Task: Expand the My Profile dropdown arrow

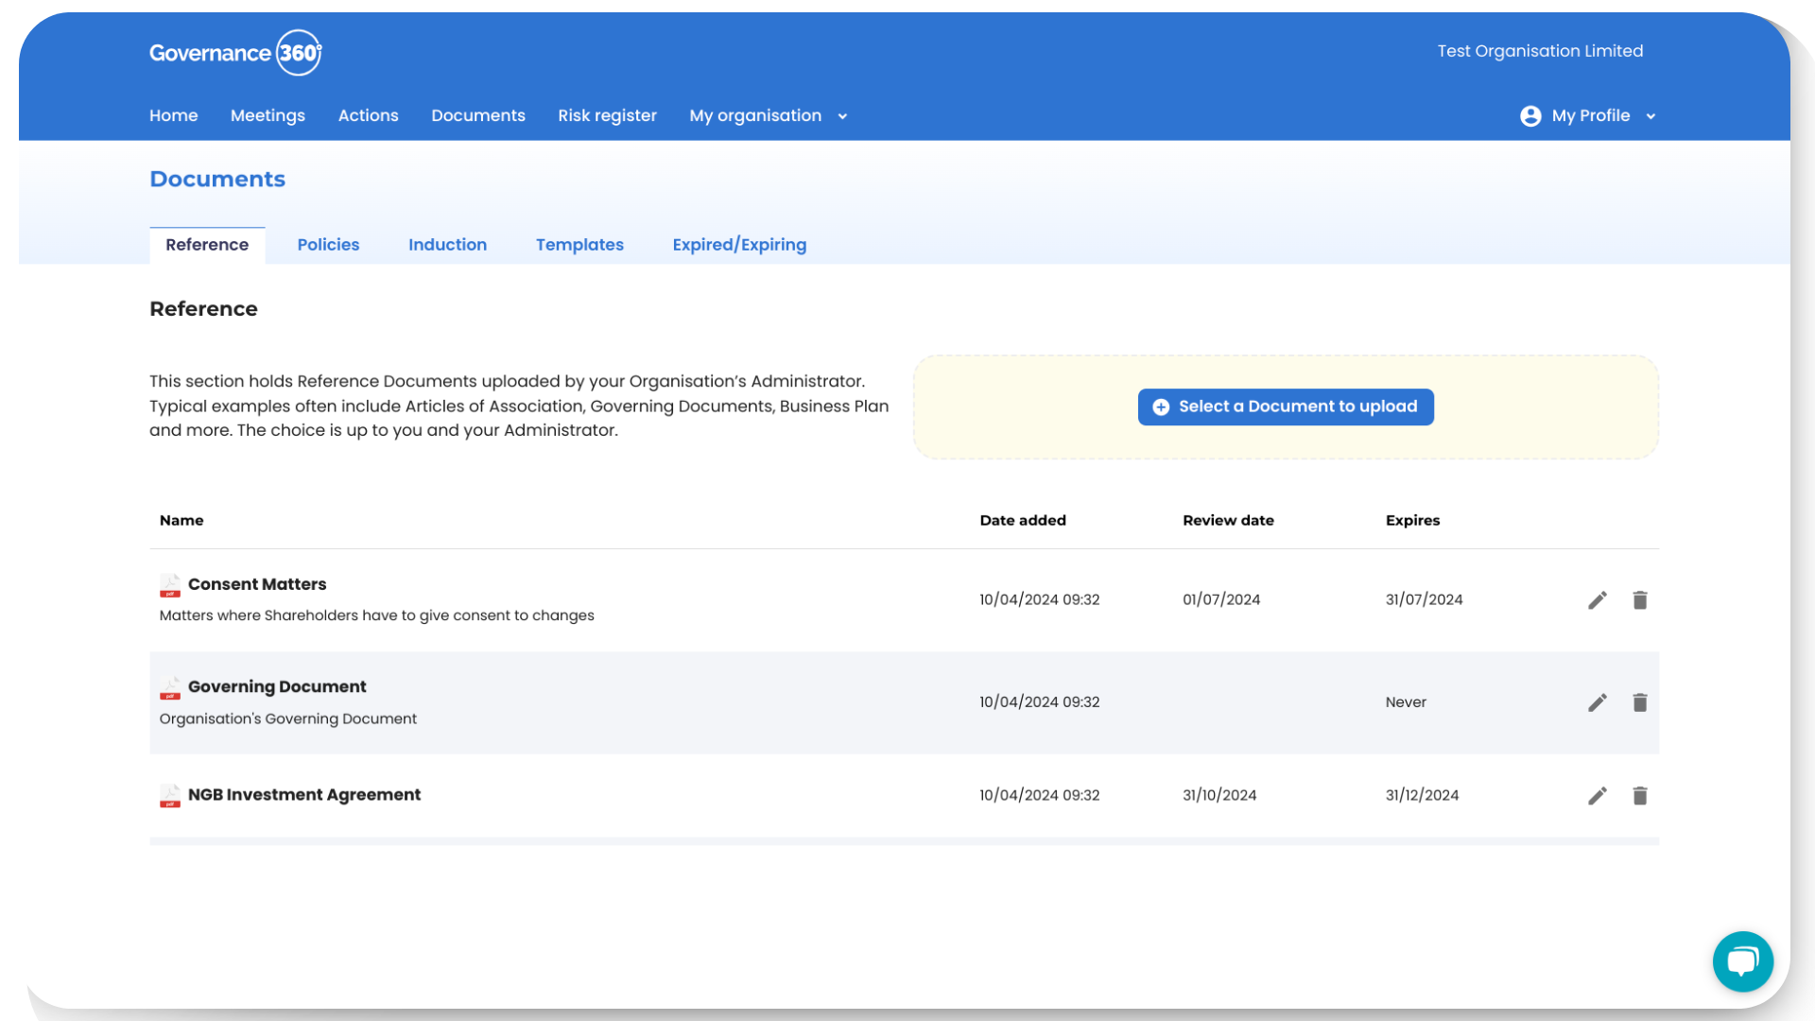Action: 1651,116
